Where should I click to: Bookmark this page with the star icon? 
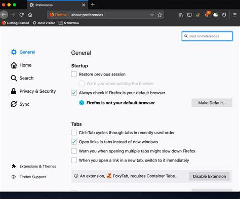[159, 15]
